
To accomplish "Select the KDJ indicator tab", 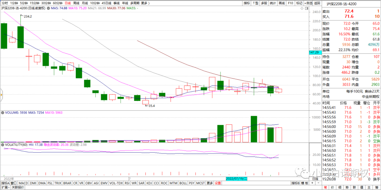I will coord(149,183).
